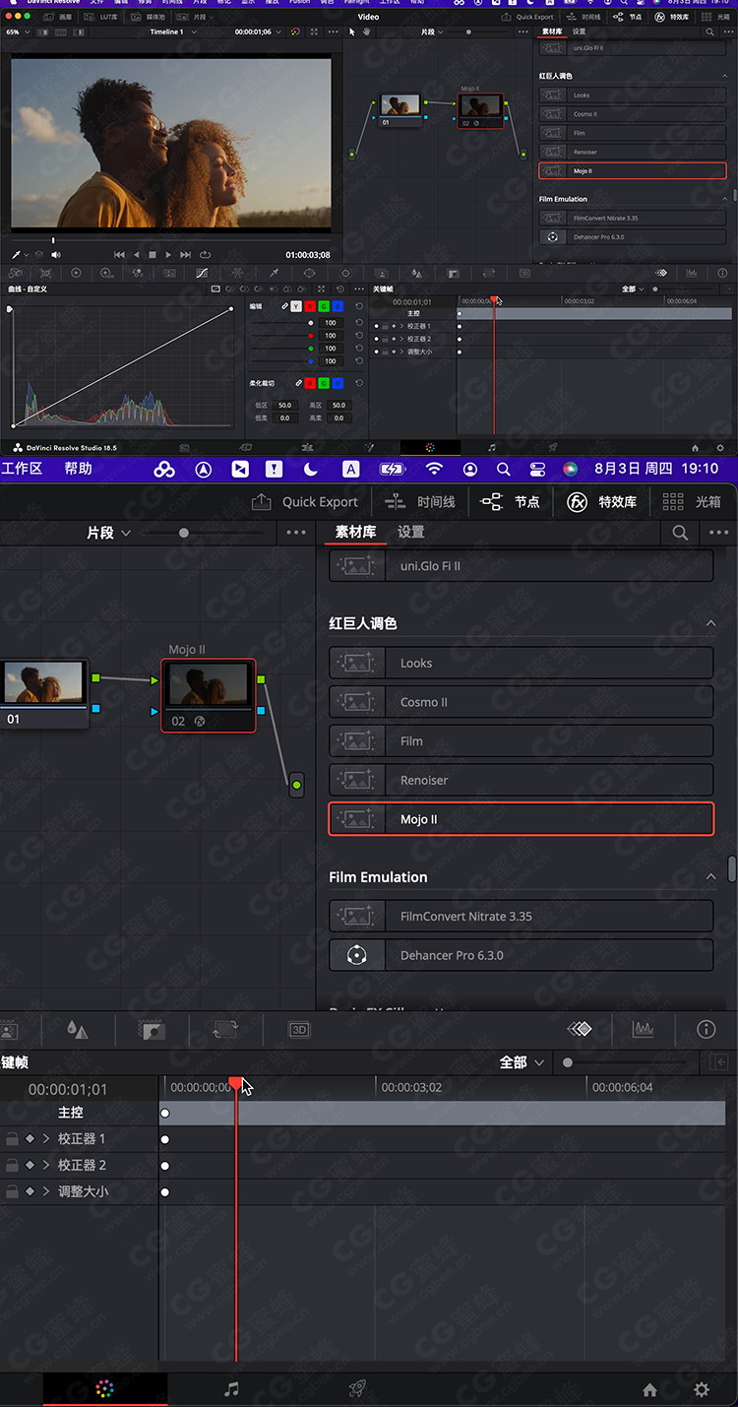Collapse the 红巨人调色 category in enlarged view

pyautogui.click(x=711, y=624)
